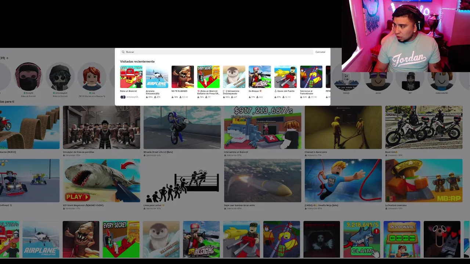470x264 pixels.
Task: Click EVERY SECRET game icon in bottom row
Action: [x=121, y=239]
